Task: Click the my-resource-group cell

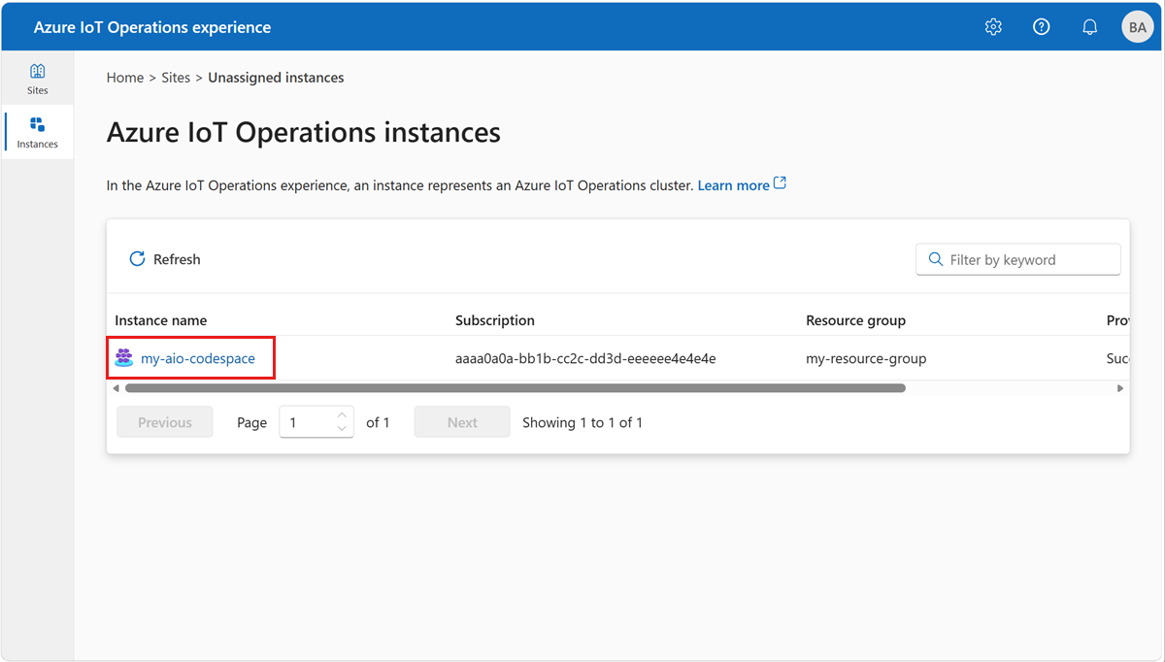Action: 866,358
